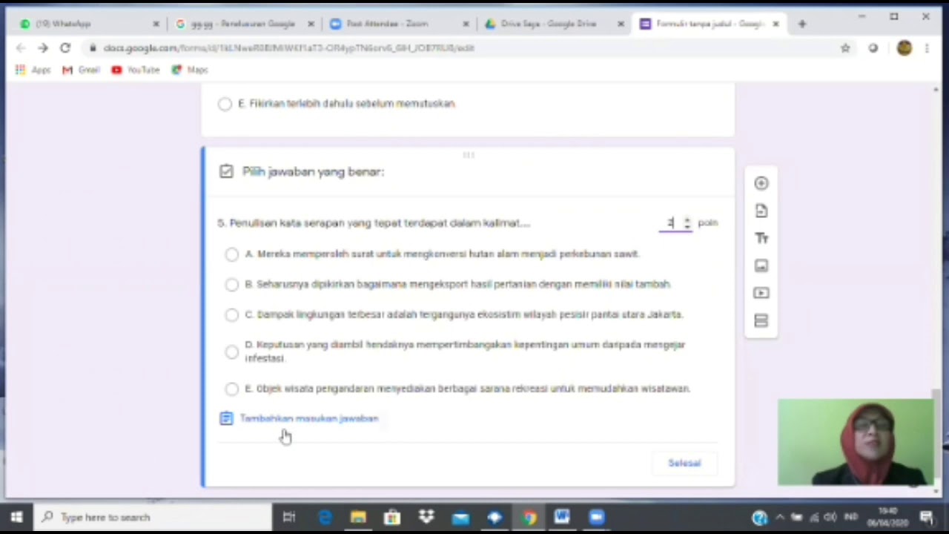Close the WhatsApp tab
The height and width of the screenshot is (534, 949).
coord(156,24)
